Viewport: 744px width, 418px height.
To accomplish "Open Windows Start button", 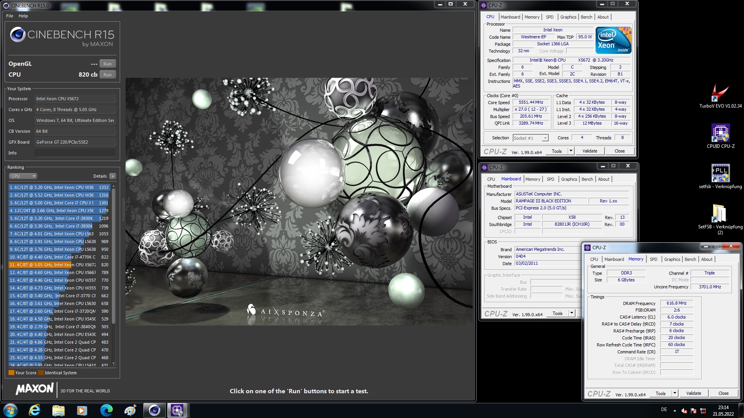I will (x=10, y=410).
